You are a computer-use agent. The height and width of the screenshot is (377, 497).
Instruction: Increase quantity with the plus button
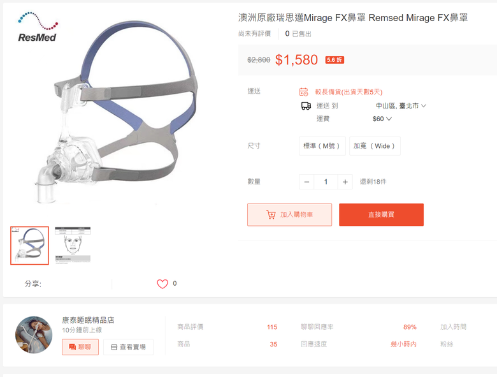pyautogui.click(x=345, y=182)
